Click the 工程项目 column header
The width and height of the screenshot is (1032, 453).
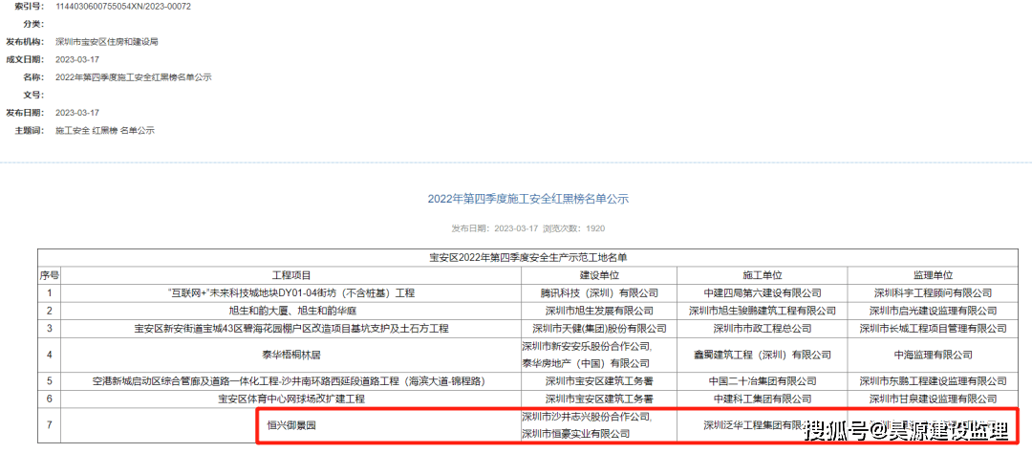(x=291, y=275)
